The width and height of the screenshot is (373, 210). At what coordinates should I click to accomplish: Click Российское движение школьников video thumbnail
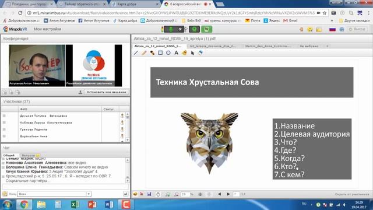[94, 65]
